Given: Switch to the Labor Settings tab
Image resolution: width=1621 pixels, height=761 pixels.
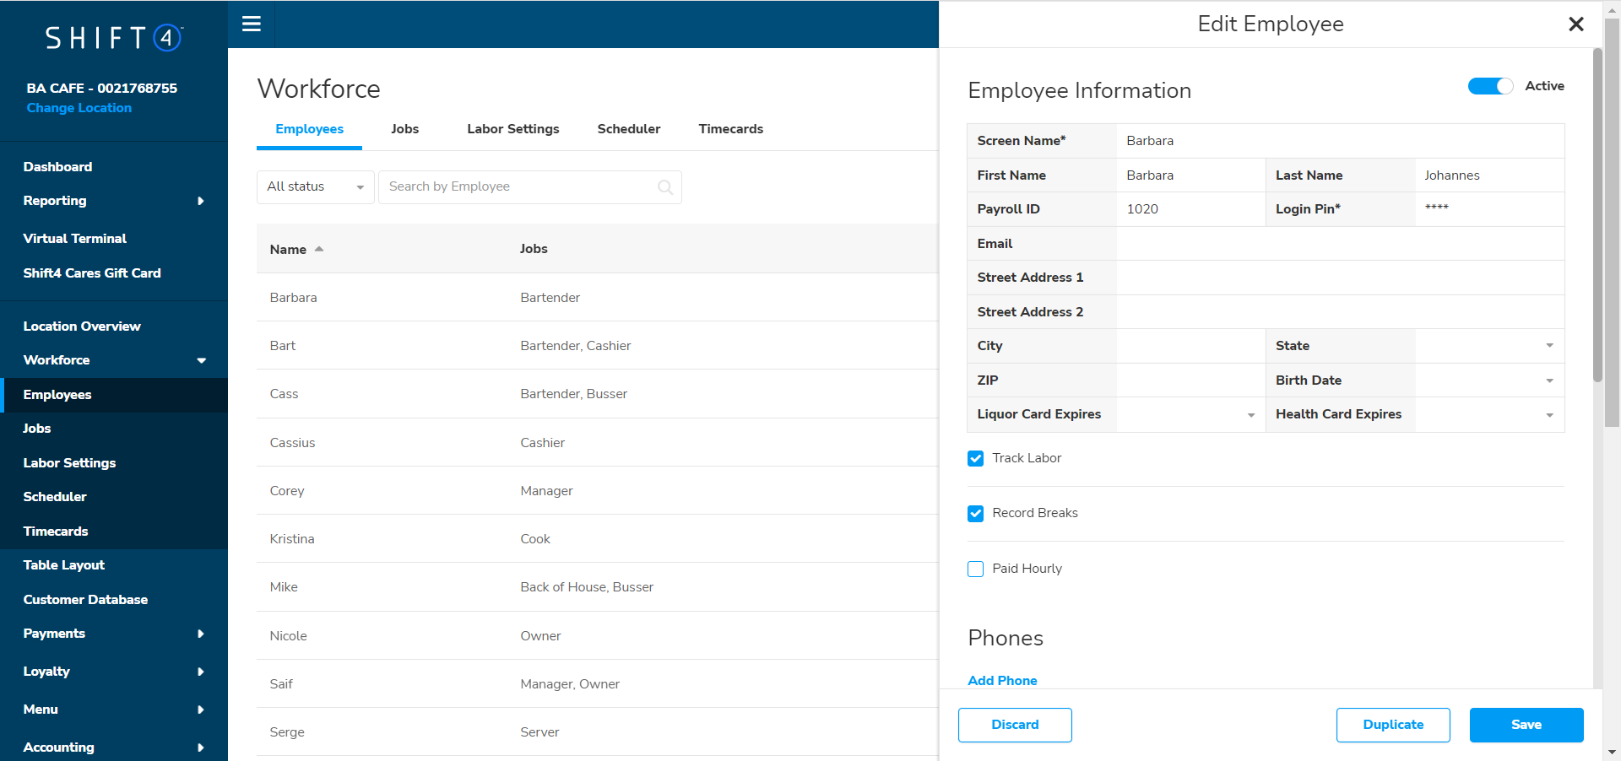Looking at the screenshot, I should tap(513, 129).
